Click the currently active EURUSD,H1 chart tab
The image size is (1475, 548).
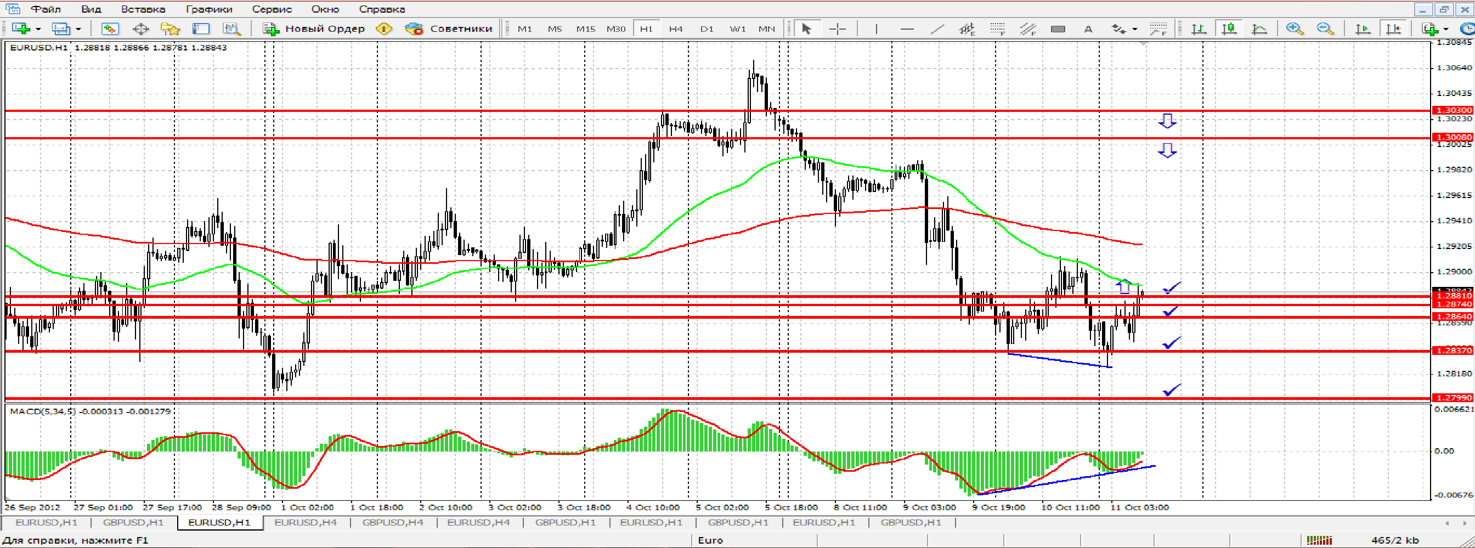coord(219,522)
